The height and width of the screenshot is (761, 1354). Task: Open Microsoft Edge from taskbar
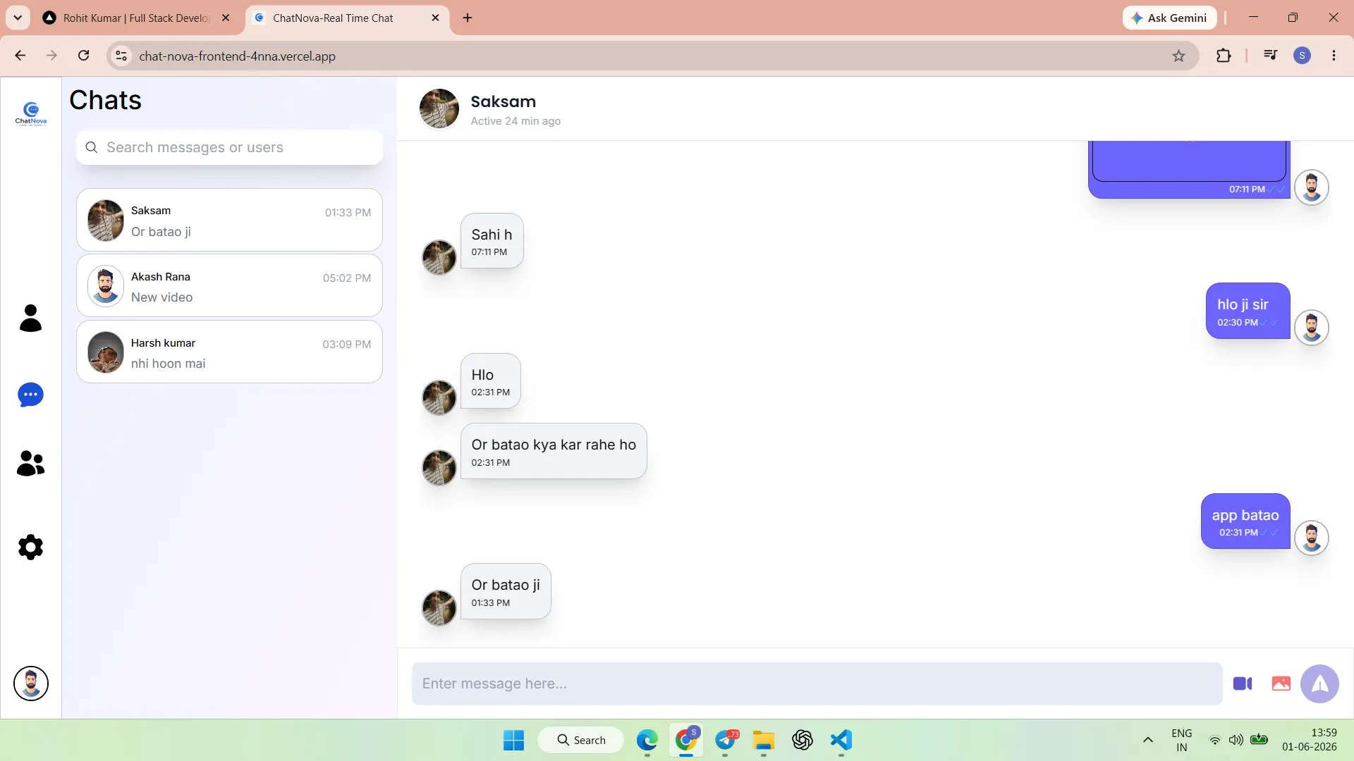[x=647, y=740]
